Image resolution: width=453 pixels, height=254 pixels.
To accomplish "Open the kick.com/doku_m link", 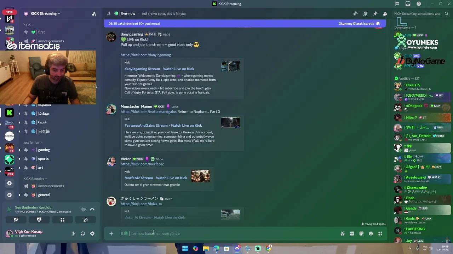I will pyautogui.click(x=141, y=204).
